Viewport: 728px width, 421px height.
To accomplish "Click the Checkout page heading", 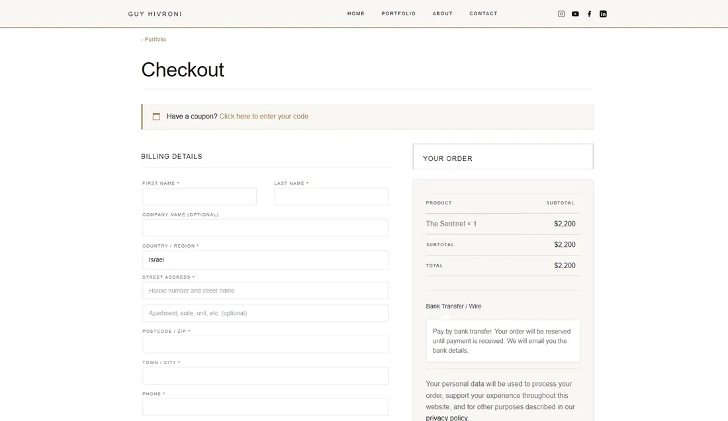I will [x=183, y=70].
